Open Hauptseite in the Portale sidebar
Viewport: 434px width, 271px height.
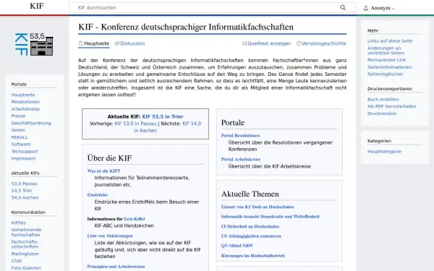pyautogui.click(x=23, y=95)
